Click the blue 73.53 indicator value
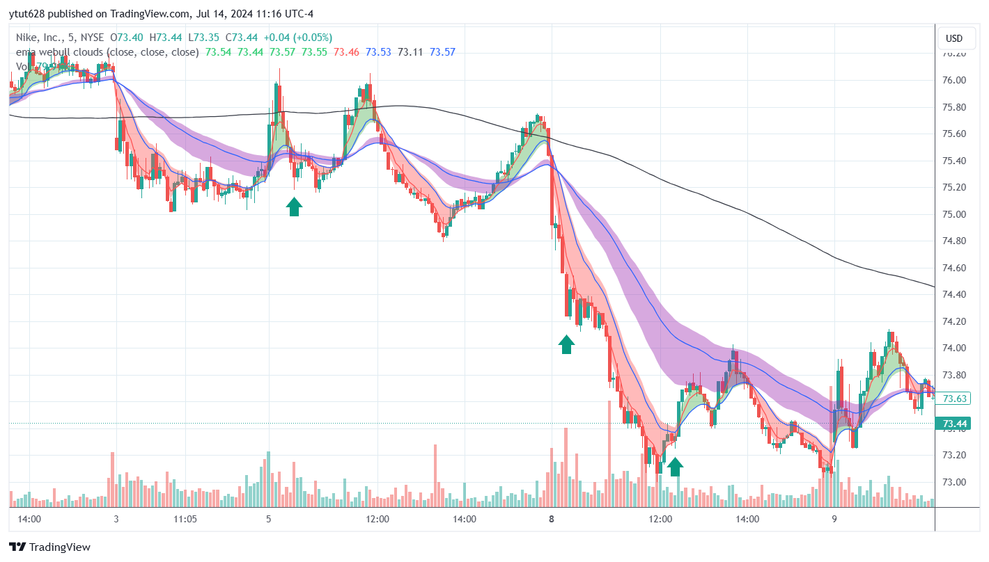 click(379, 51)
